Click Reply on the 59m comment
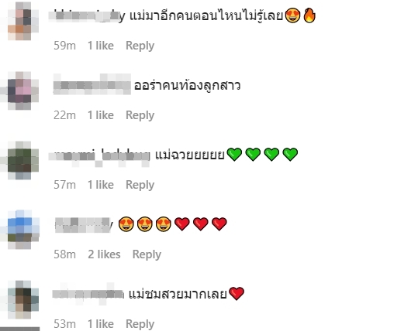Image resolution: width=418 pixels, height=331 pixels. pos(140,46)
